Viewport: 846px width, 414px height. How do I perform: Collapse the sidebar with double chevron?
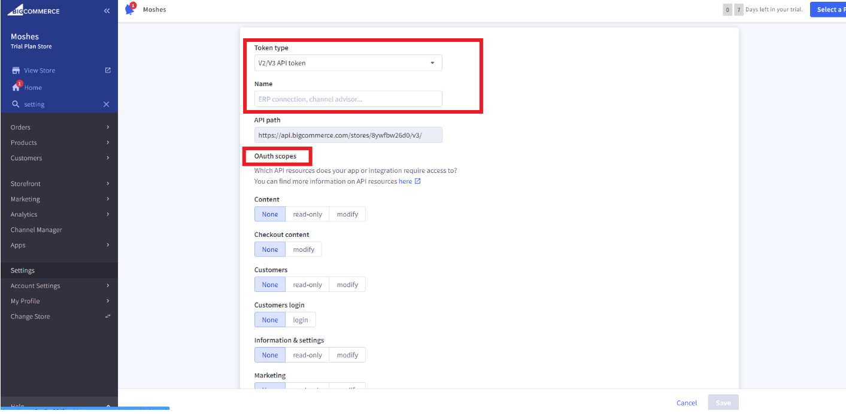click(x=107, y=11)
